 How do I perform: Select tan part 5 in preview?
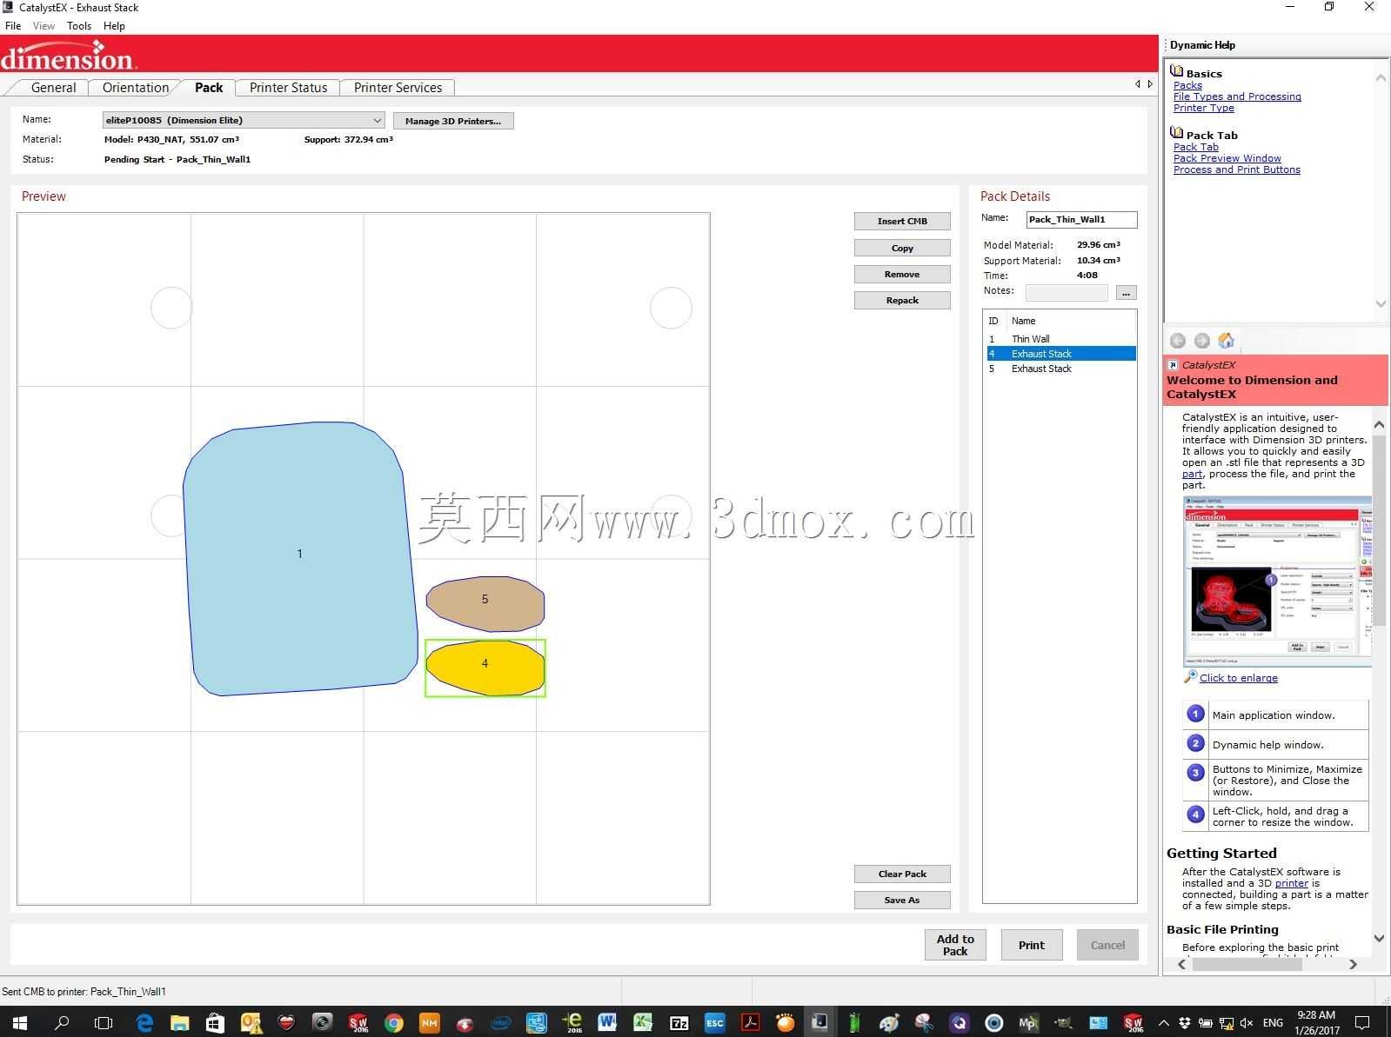[485, 603]
